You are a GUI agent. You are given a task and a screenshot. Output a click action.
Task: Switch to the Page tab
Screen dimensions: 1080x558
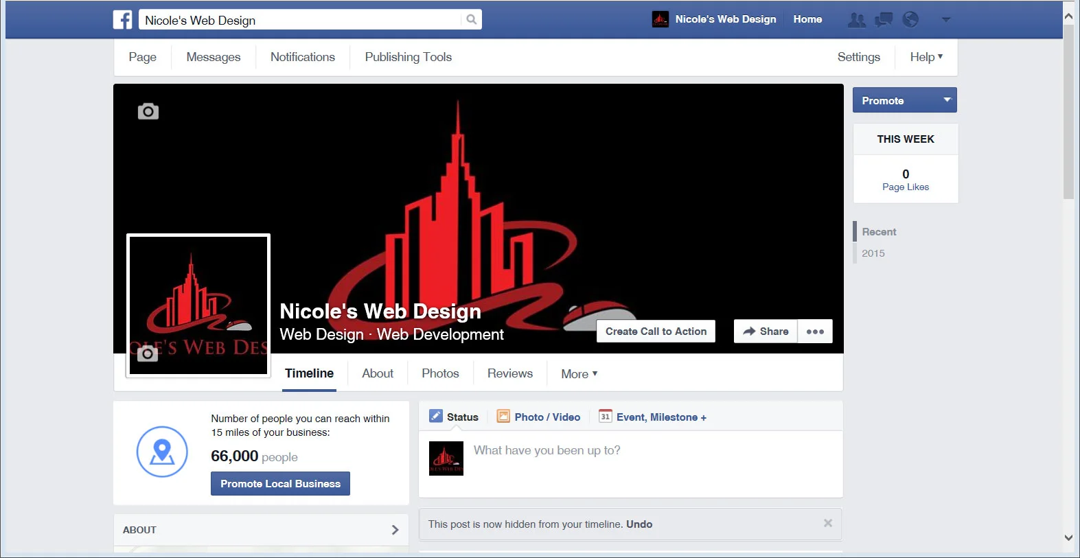coord(143,57)
